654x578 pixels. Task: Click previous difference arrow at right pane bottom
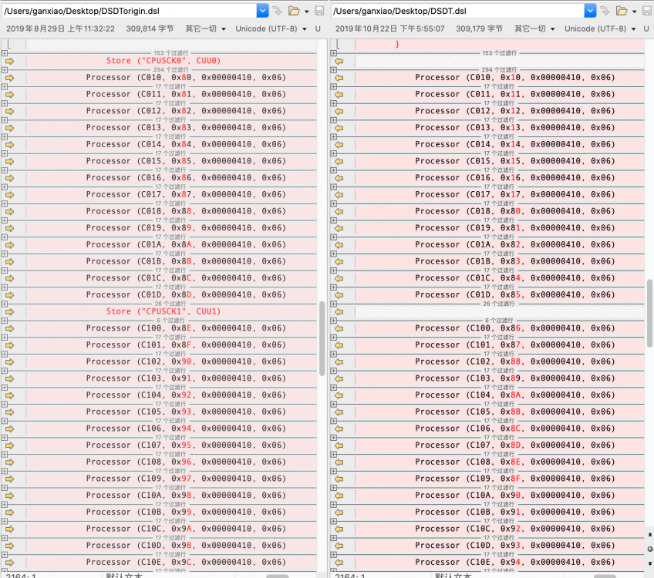coord(650,535)
